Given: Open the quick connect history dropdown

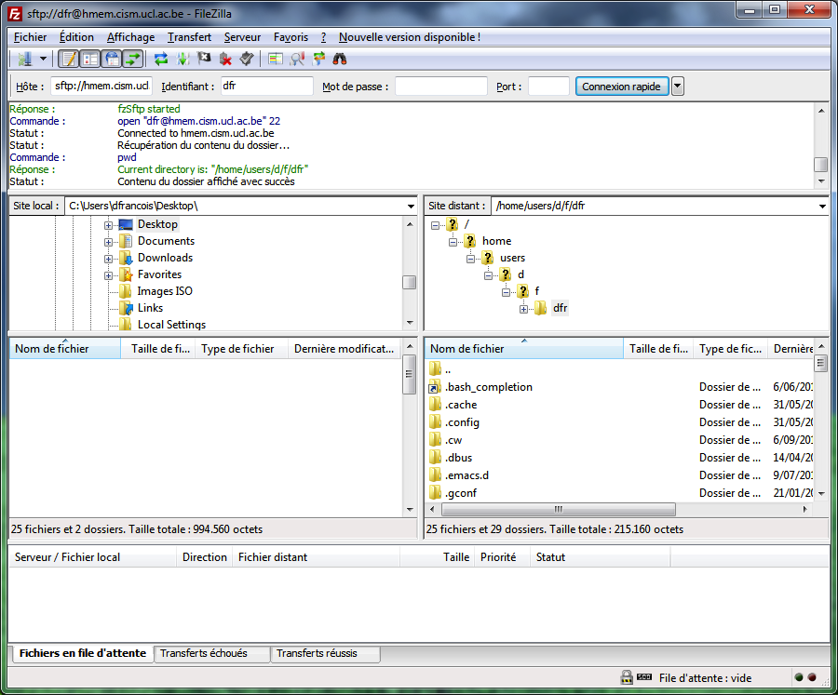Looking at the screenshot, I should click(677, 87).
